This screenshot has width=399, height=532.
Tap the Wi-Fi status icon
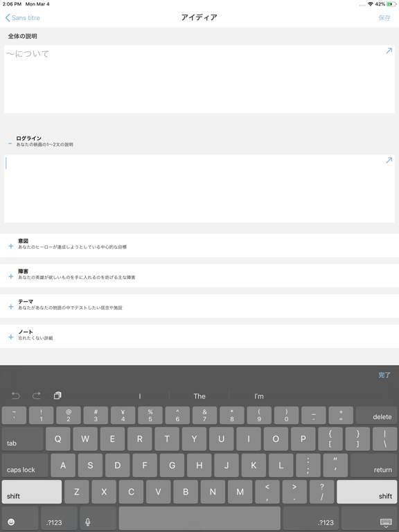point(371,4)
